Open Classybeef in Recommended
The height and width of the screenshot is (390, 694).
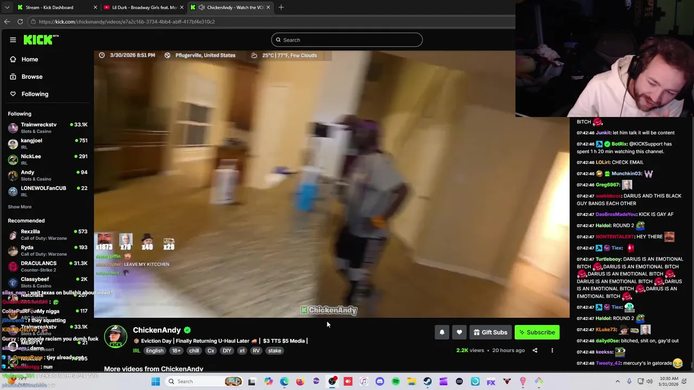(x=47, y=282)
